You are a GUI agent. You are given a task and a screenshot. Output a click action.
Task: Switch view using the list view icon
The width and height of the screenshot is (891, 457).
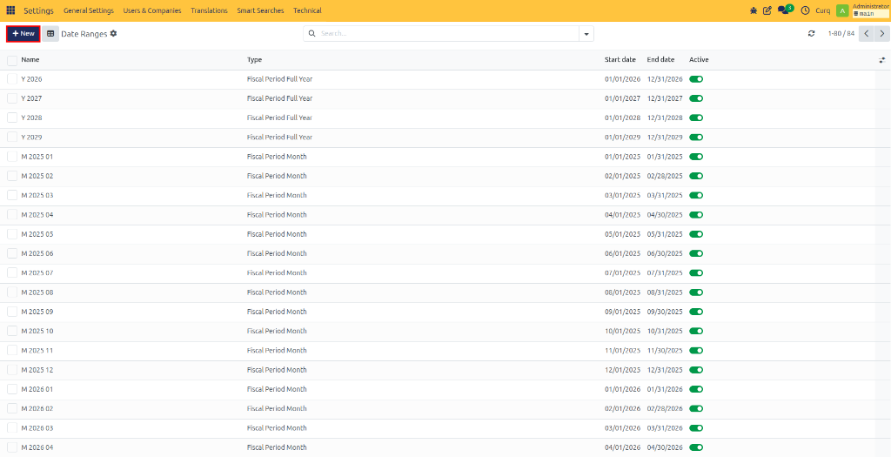point(50,34)
